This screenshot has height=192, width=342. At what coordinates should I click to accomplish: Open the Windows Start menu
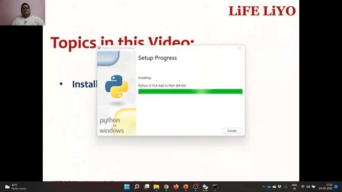pyautogui.click(x=127, y=187)
